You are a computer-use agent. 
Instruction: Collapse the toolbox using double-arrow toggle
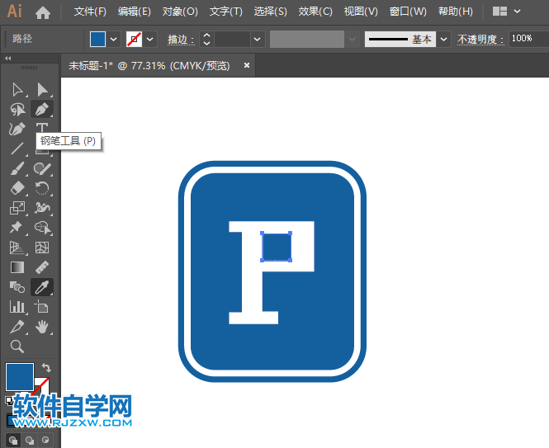8,59
